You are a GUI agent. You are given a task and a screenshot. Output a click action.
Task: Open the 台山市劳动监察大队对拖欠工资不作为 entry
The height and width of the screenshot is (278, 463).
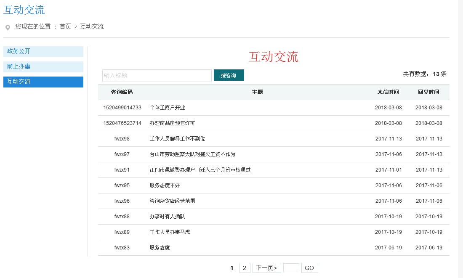click(192, 154)
